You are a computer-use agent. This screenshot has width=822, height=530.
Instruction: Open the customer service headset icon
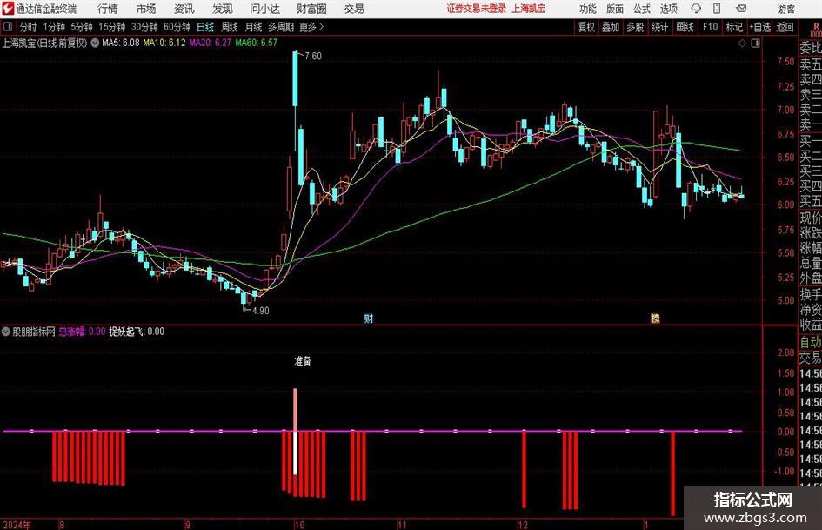tap(696, 9)
